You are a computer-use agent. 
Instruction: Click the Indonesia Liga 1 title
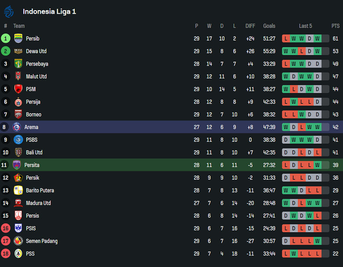coord(49,11)
